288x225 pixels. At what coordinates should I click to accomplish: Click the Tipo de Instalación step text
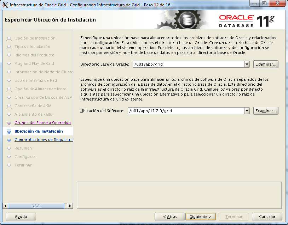pyautogui.click(x=32, y=47)
